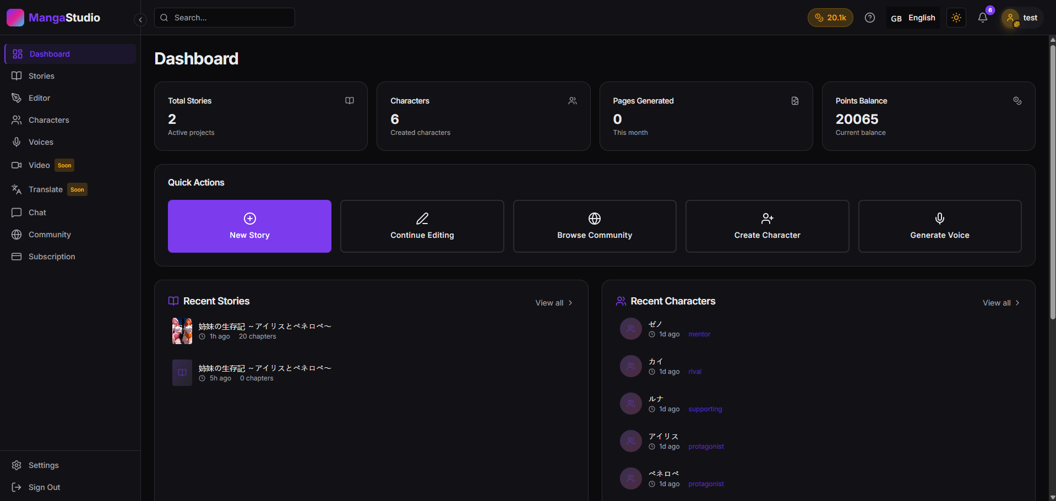This screenshot has width=1056, height=501.
Task: Open Chat in the sidebar
Action: [70, 213]
